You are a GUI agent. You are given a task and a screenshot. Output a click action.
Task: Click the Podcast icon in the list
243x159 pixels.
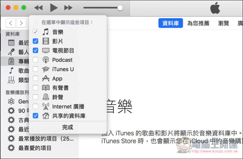click(46, 60)
